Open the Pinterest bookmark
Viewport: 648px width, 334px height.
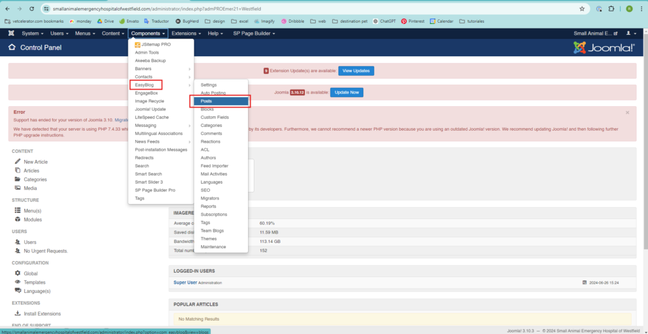pos(413,21)
